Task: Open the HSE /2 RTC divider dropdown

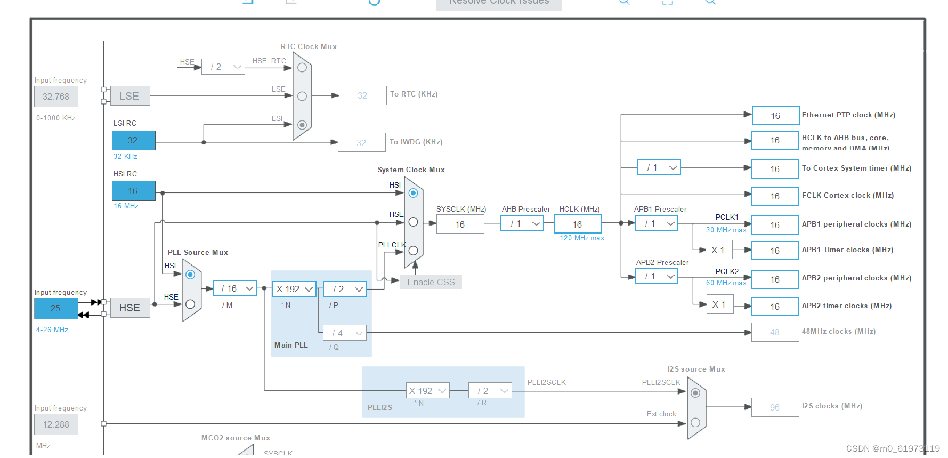Action: pos(223,67)
